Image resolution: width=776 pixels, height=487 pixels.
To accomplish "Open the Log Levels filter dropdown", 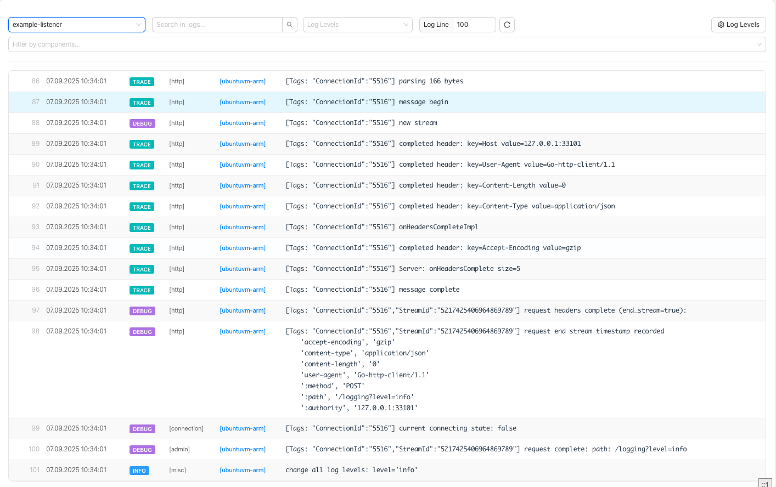I will (x=357, y=24).
